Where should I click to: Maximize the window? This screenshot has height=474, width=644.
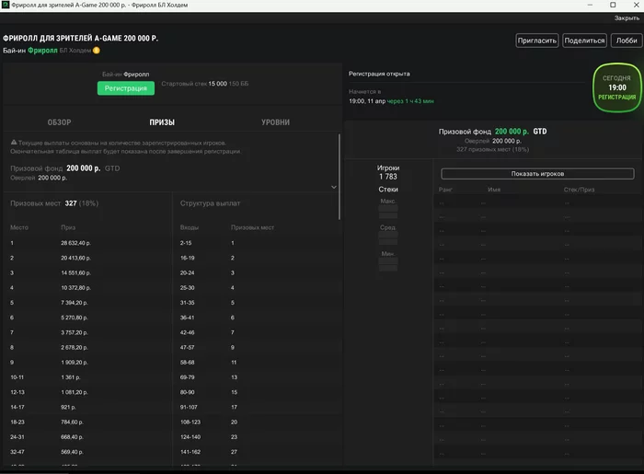(613, 5)
